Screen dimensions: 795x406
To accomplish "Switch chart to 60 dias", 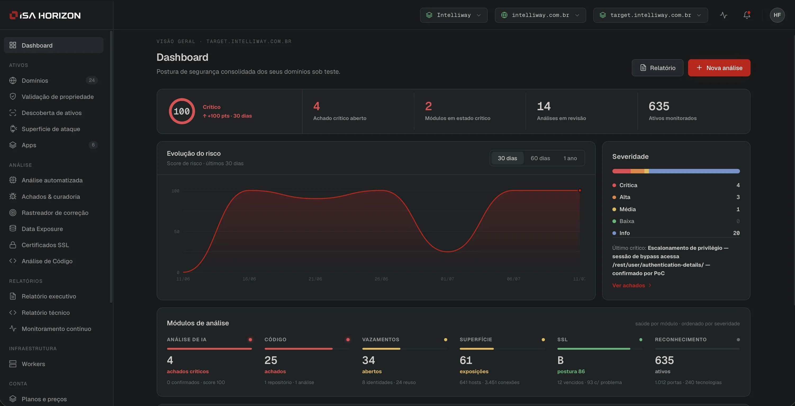I will click(x=540, y=158).
